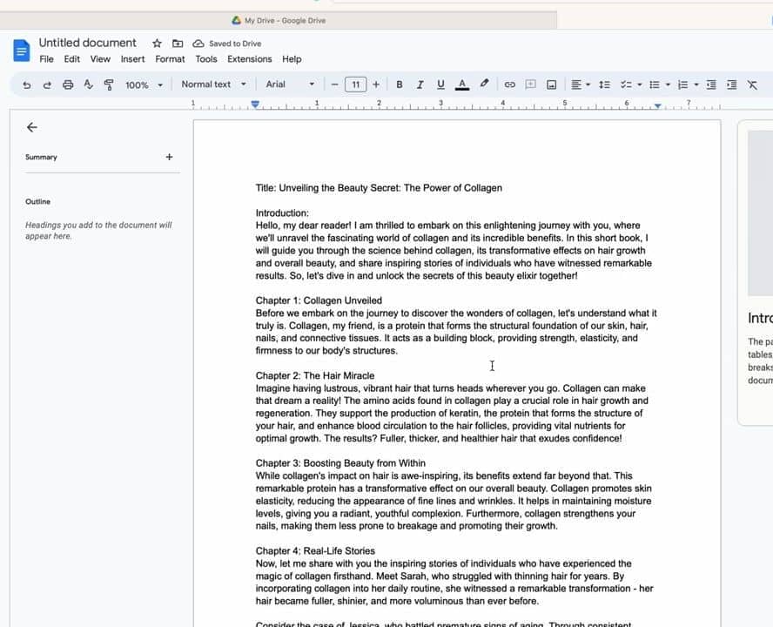Check the cloud Saved to Drive status icon
The height and width of the screenshot is (627, 773).
tap(198, 44)
